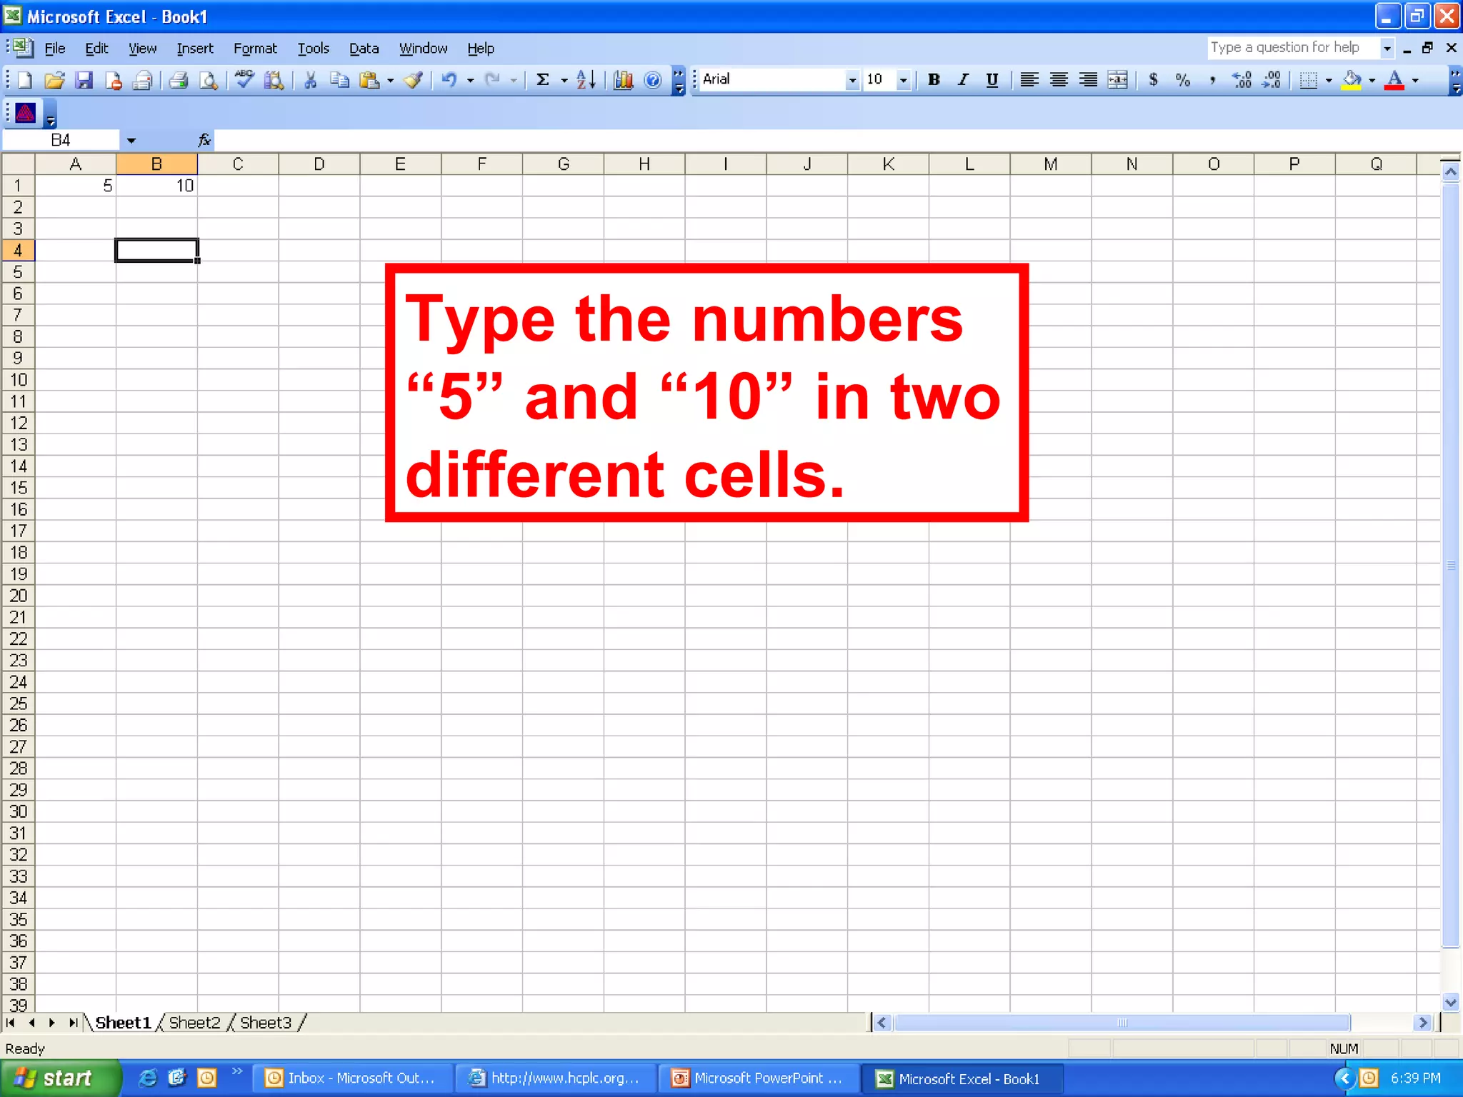Switch to Microsoft PowerPoint taskbar button

[x=759, y=1078]
